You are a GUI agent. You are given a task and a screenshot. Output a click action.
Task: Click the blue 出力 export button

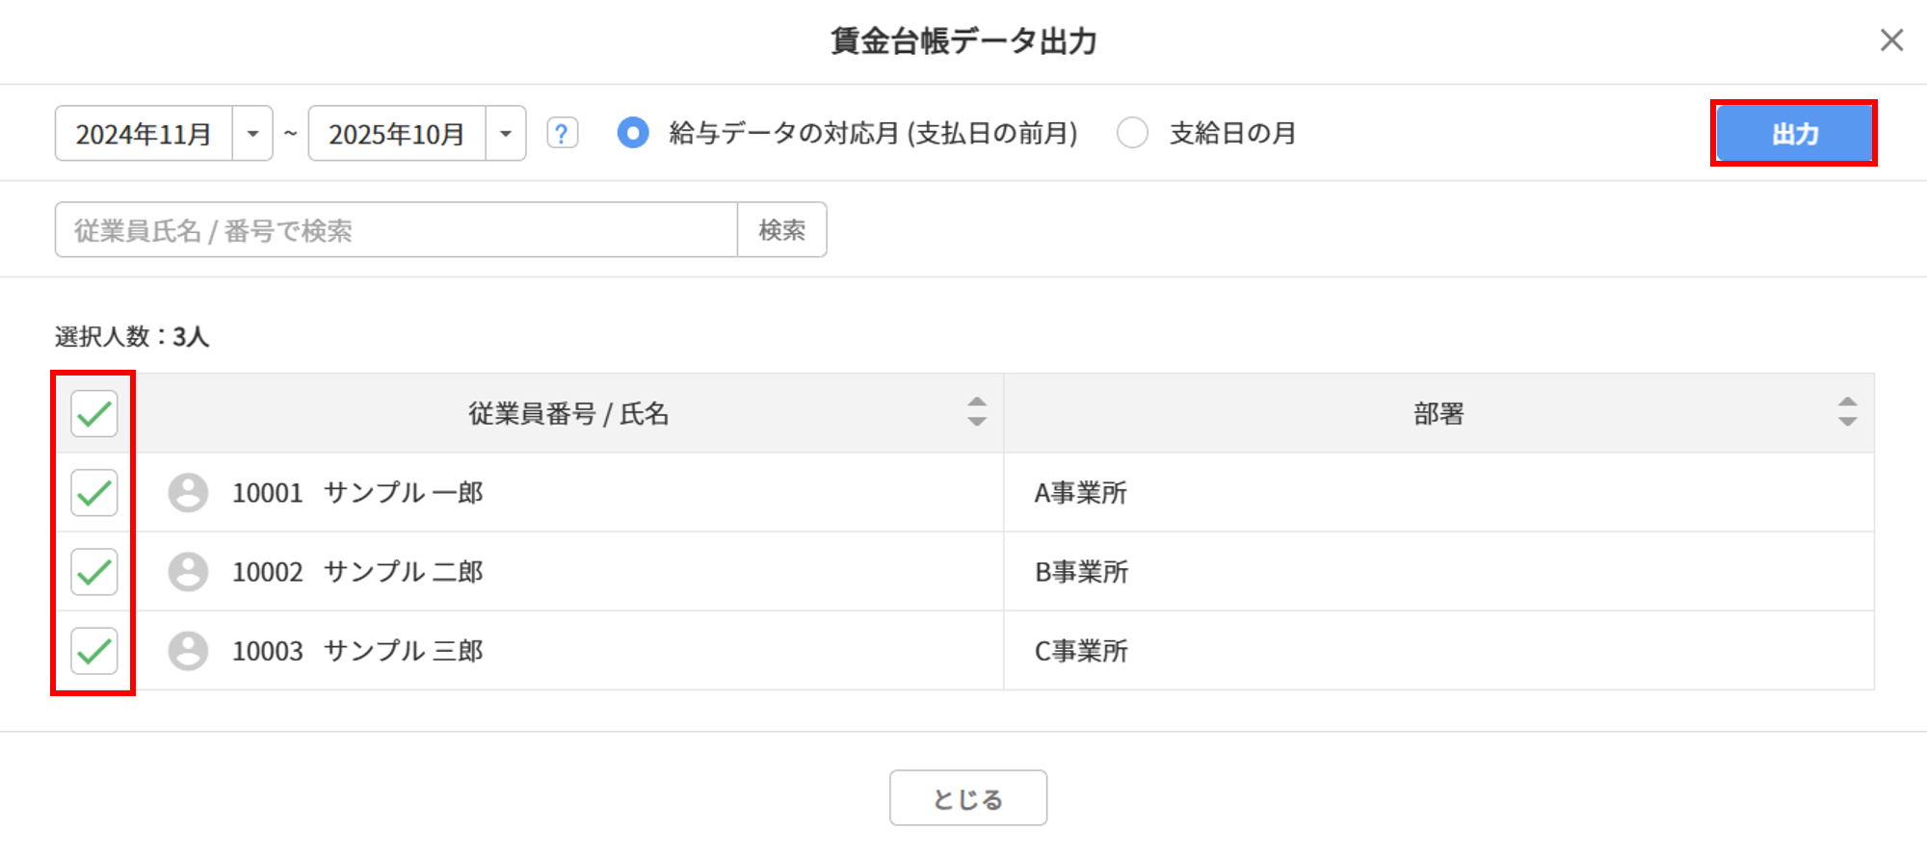(1794, 133)
